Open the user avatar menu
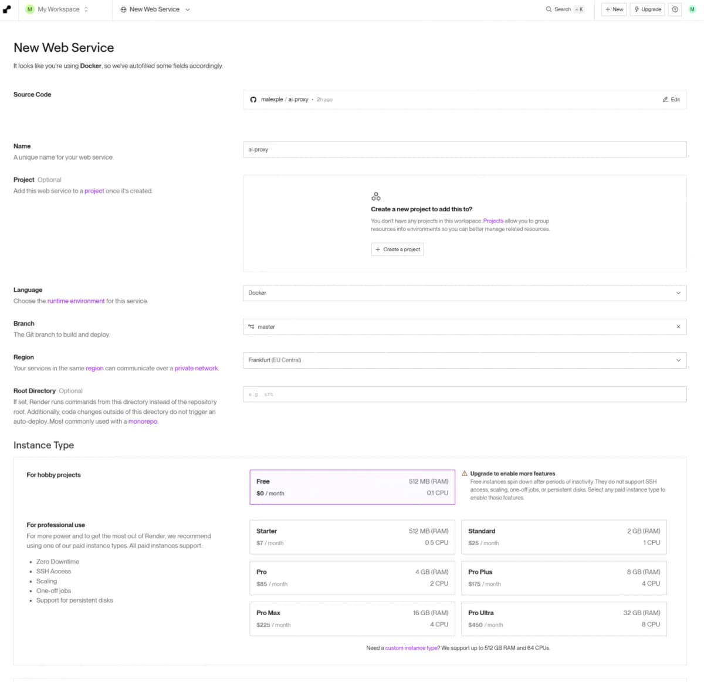The image size is (704, 682). coord(692,9)
